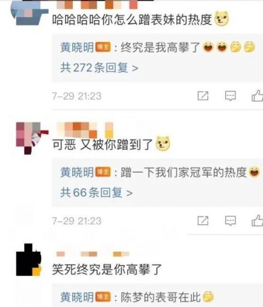Like the first comment with thumbs-up
Viewport: 263px width, 307px height.
click(x=257, y=95)
